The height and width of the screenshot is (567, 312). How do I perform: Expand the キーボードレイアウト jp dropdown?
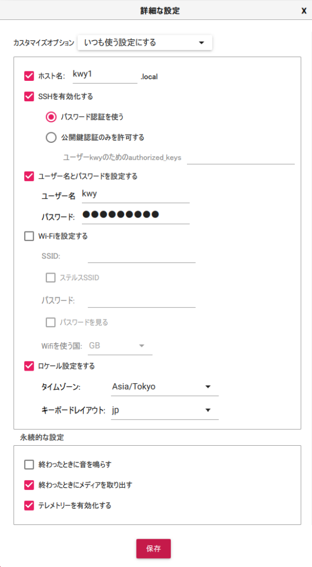pos(165,410)
